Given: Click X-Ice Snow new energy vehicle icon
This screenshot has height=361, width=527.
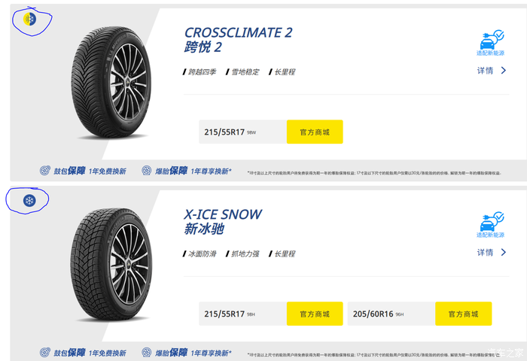Looking at the screenshot, I should (x=490, y=221).
